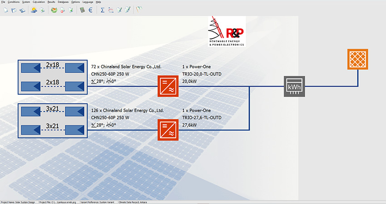Click the document icon with red mark
Viewport: 386px width, 204px height.
pos(63,10)
